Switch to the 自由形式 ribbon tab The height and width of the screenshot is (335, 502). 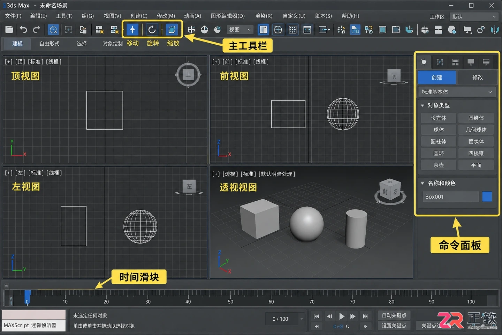coord(50,44)
